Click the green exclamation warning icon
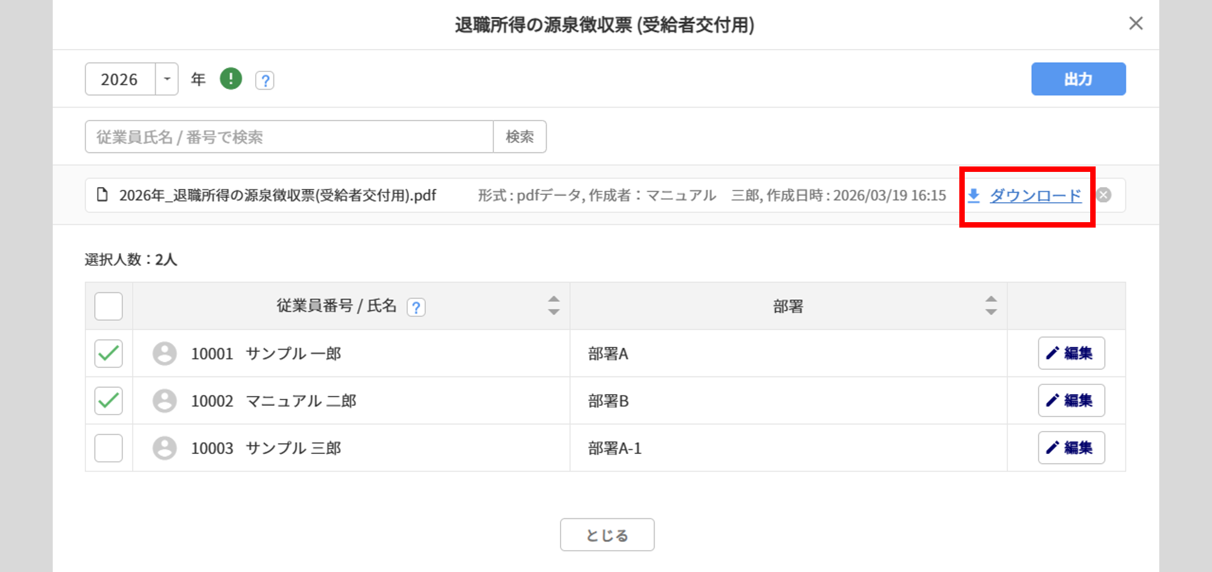Screen dimensions: 1212x572 coord(231,79)
